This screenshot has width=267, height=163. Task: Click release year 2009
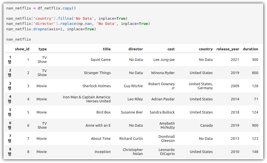235,86
